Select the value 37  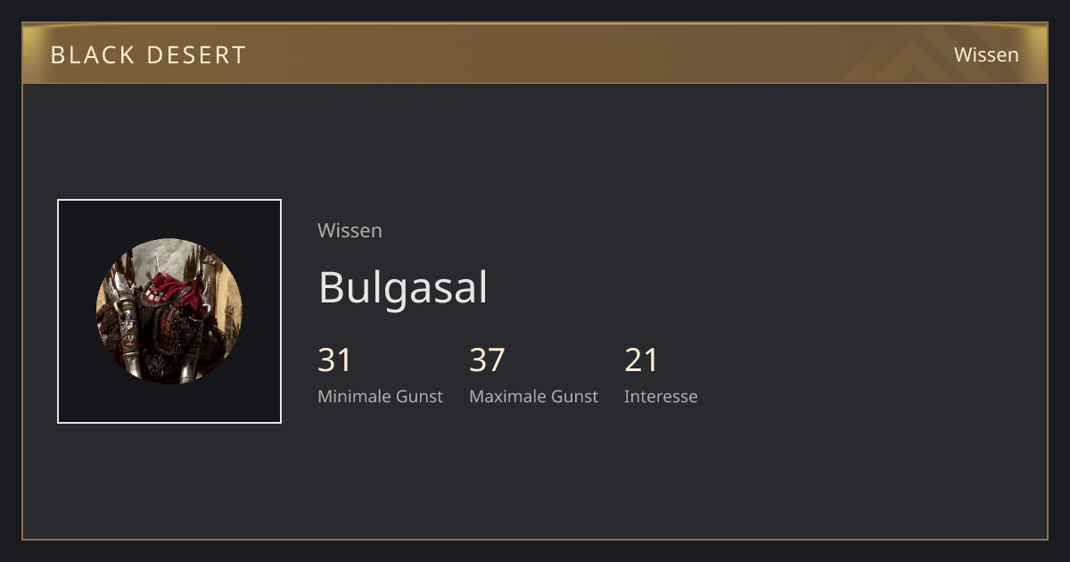pyautogui.click(x=487, y=360)
